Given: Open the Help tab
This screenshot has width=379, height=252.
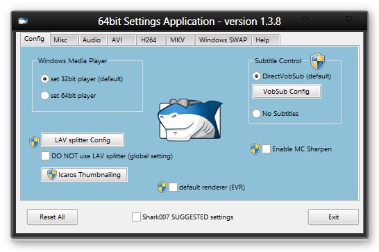Looking at the screenshot, I should [x=266, y=40].
